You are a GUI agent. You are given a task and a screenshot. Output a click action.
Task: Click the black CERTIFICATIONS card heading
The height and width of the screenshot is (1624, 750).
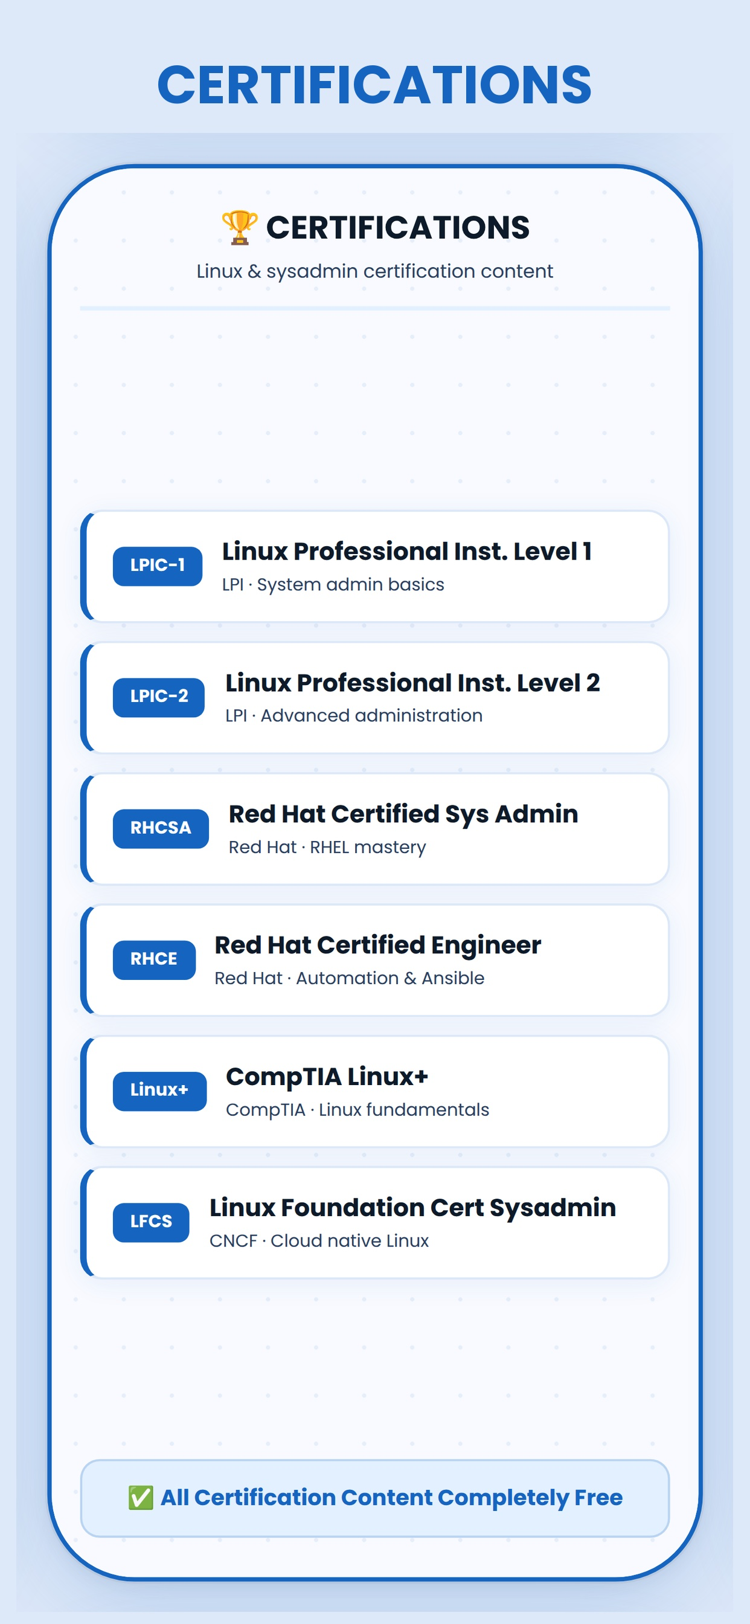pyautogui.click(x=398, y=228)
